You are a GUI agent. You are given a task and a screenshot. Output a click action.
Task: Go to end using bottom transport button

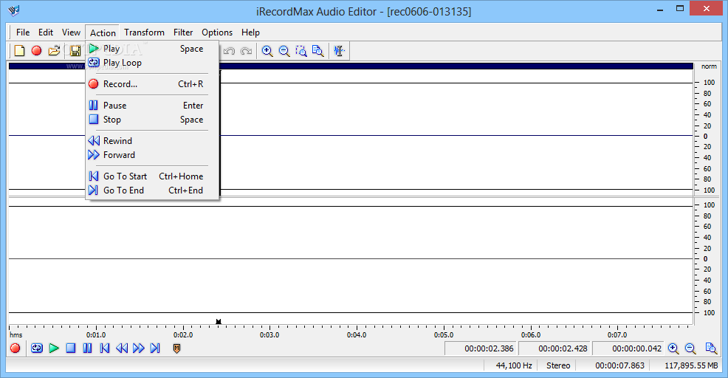point(155,348)
